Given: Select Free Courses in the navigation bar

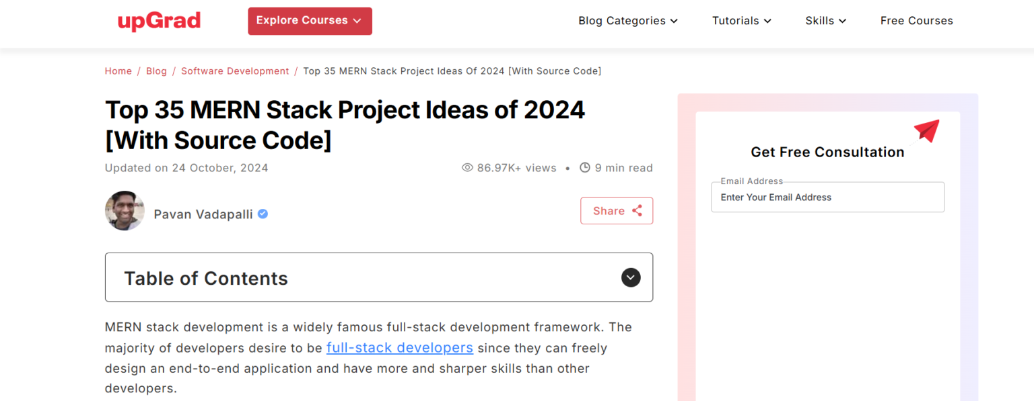Looking at the screenshot, I should pyautogui.click(x=916, y=21).
